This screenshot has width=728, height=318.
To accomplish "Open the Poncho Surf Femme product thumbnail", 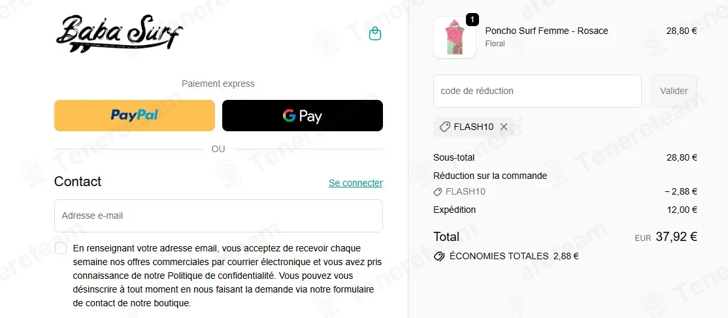I will 455,37.
